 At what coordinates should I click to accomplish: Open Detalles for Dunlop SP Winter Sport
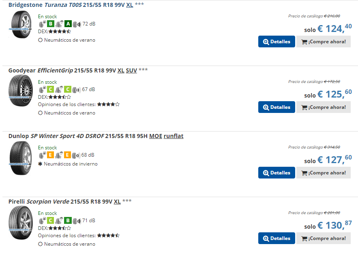277,173
